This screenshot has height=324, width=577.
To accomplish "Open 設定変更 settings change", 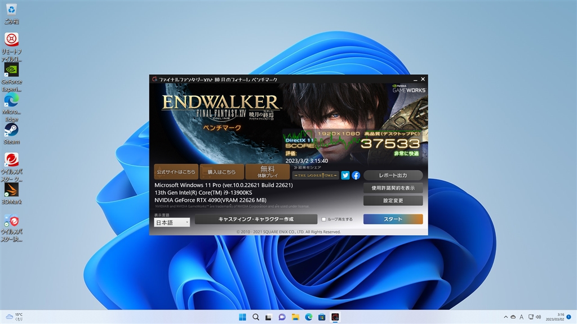I will [x=393, y=201].
